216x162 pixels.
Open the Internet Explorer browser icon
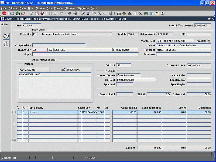point(152,13)
